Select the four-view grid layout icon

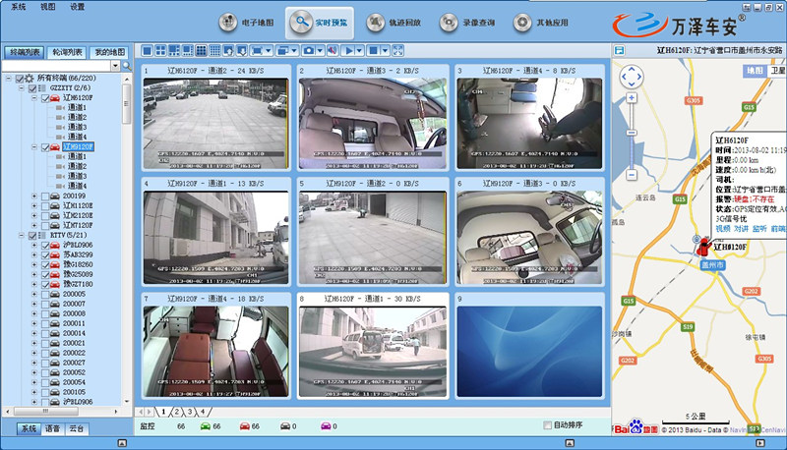[160, 50]
